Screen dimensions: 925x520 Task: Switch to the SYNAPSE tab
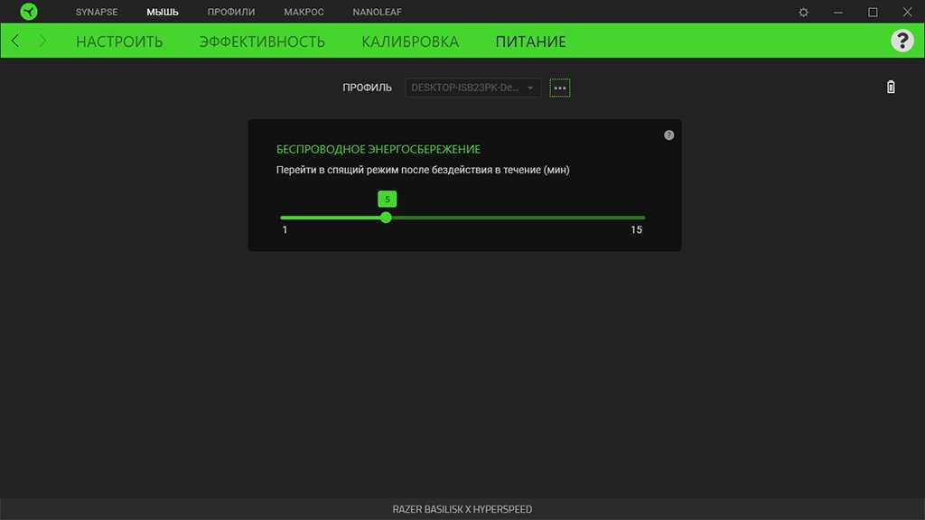point(97,12)
